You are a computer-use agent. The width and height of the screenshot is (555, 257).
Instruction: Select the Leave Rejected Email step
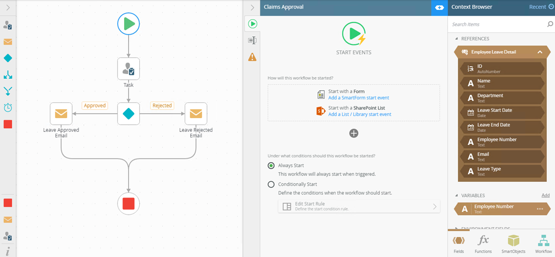point(196,114)
